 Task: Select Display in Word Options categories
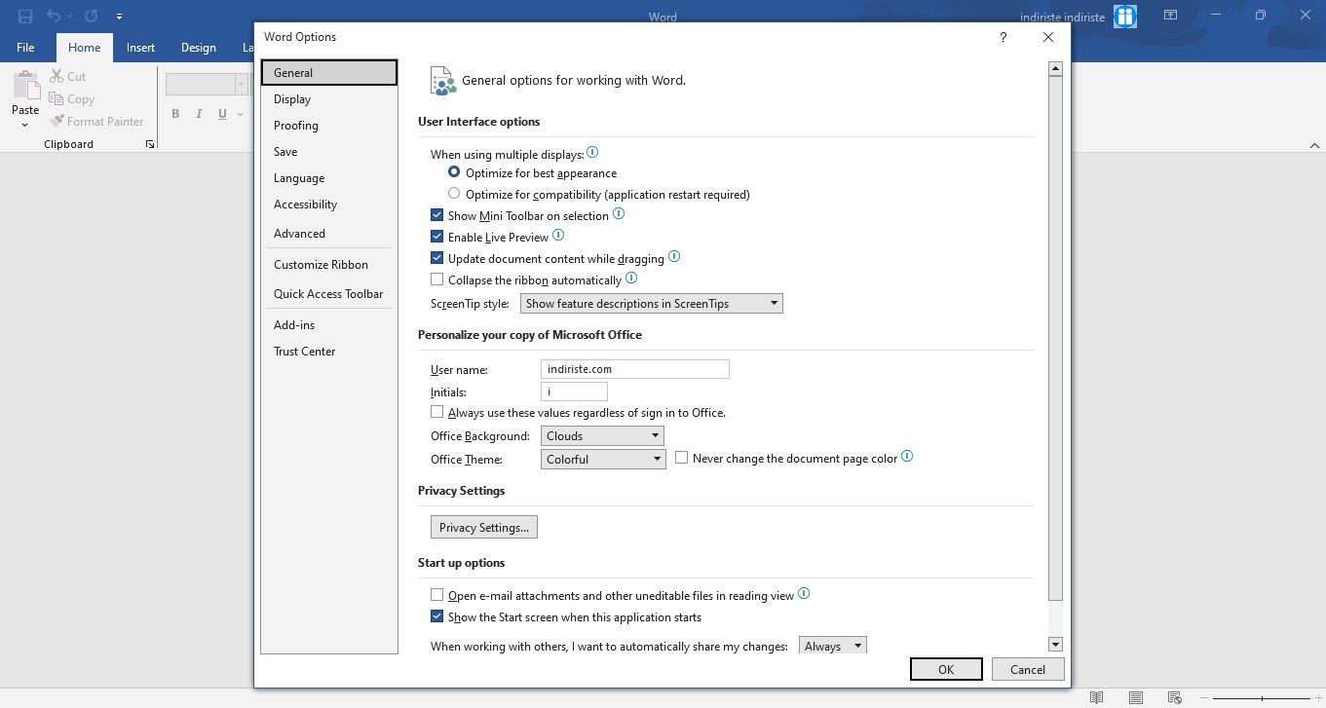[x=329, y=98]
